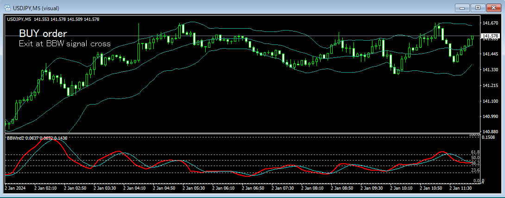Image resolution: width=505 pixels, height=198 pixels.
Task: Close the USDJPY,M5 (visual) window
Action: 494,8
